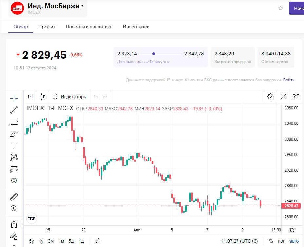
Task: Open the 1Ч timeframe interval dropdown
Action: [30, 97]
